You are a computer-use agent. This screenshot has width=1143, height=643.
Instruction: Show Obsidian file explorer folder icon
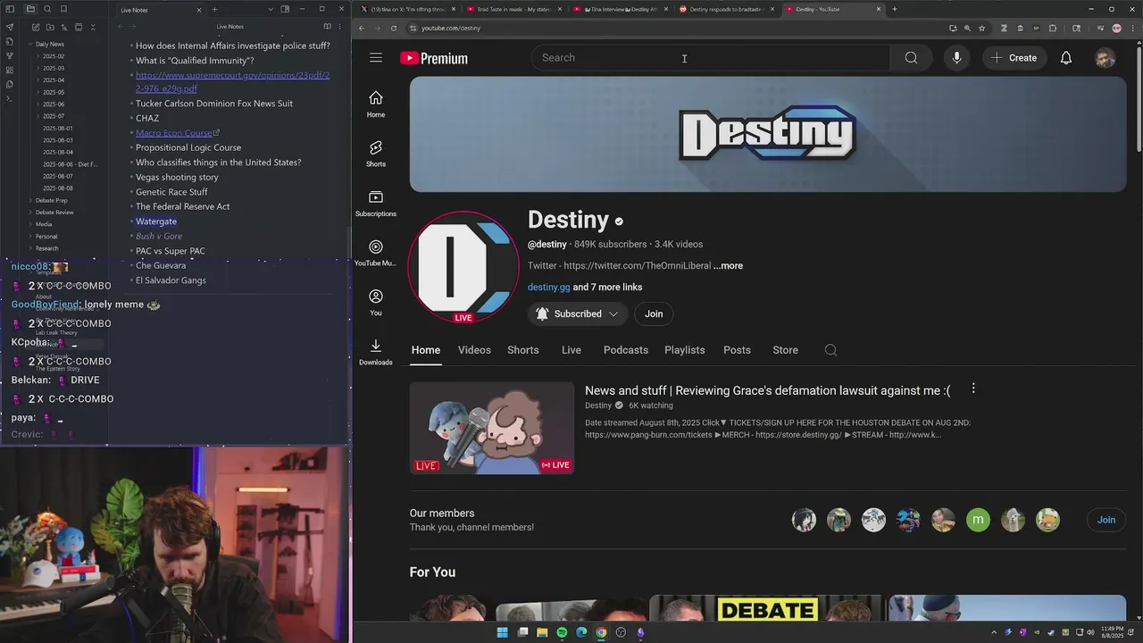click(29, 9)
